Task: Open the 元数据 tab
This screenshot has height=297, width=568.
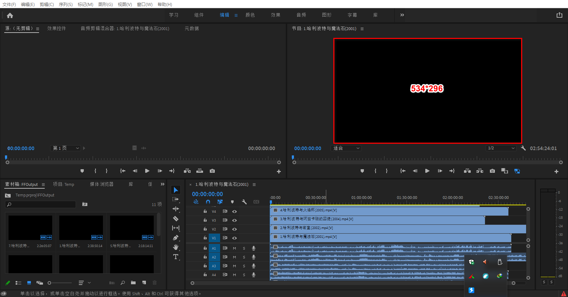Action: coord(192,28)
